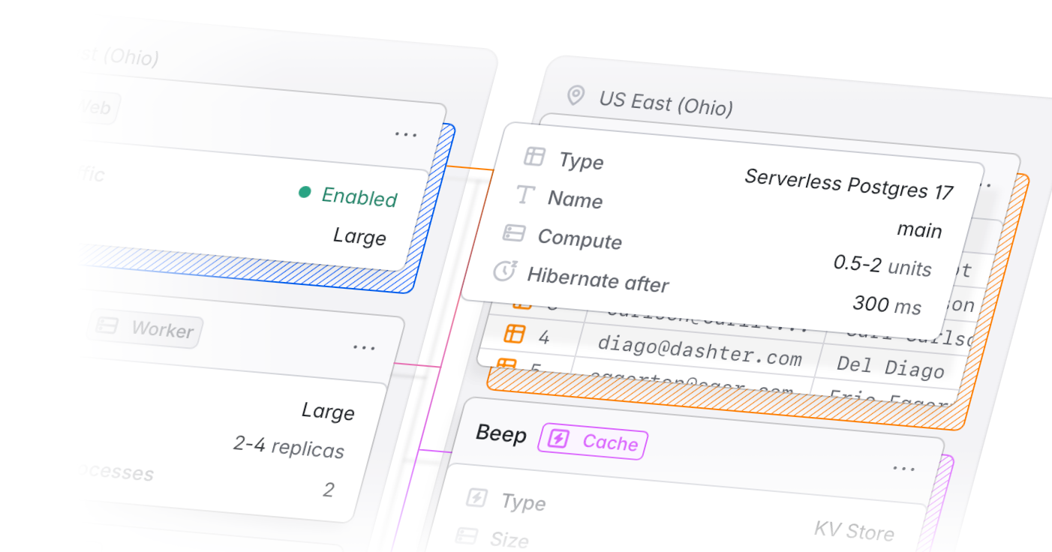Click the Worker tag badge
Image resolution: width=1052 pixels, height=552 pixels.
pyautogui.click(x=146, y=328)
